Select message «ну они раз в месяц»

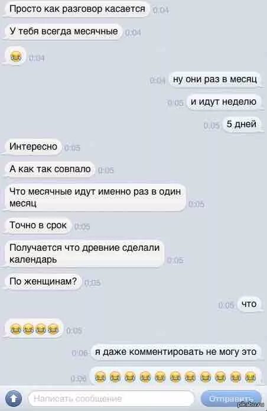214,79
